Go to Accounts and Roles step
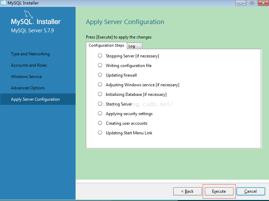The height and width of the screenshot is (201, 269). [x=29, y=65]
